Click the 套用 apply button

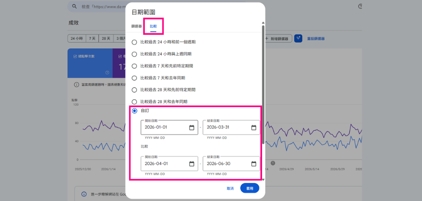click(250, 188)
